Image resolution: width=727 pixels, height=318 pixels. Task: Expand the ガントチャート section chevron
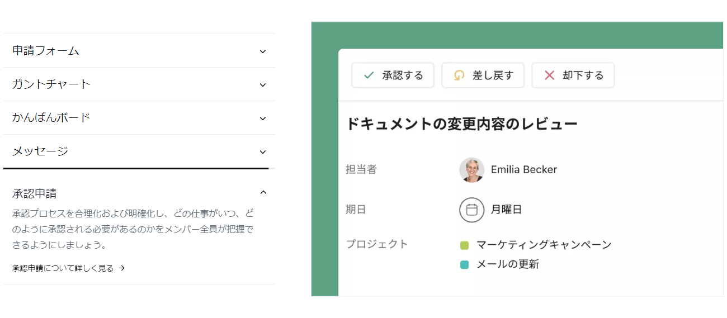(263, 85)
